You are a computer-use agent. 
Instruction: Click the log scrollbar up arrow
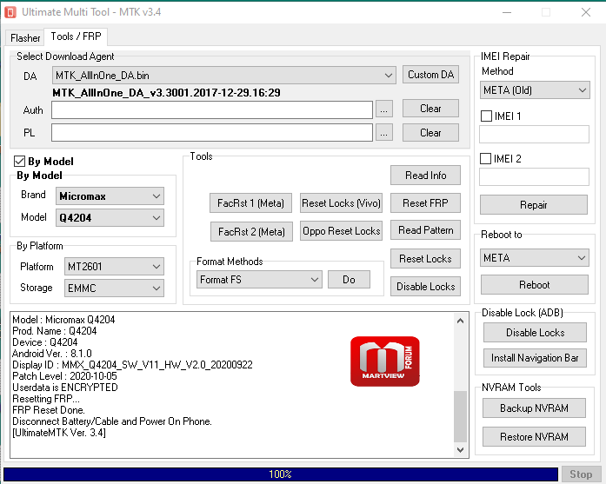460,321
